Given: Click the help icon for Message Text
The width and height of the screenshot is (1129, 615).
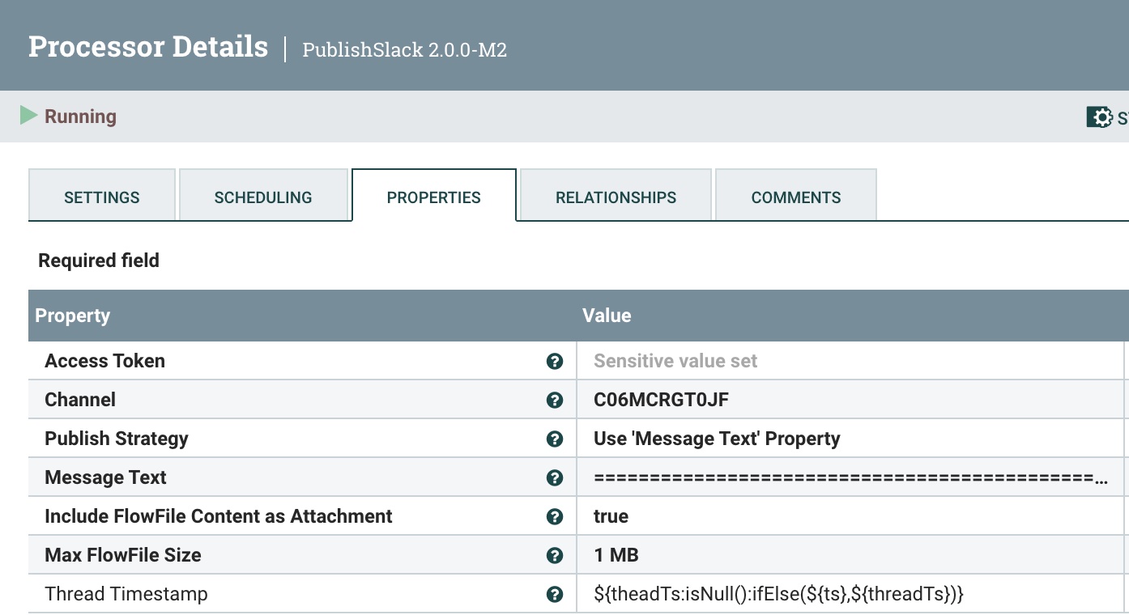Looking at the screenshot, I should [555, 477].
